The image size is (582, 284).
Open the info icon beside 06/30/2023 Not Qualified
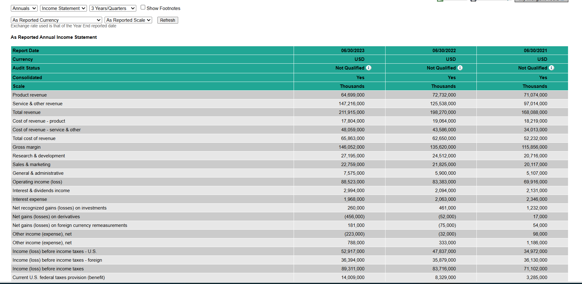pos(369,68)
